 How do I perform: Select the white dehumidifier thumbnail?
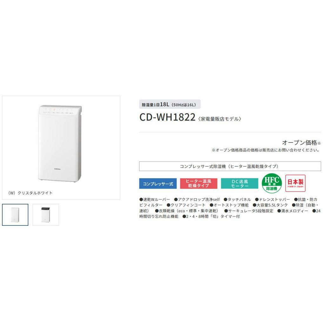pyautogui.click(x=15, y=215)
